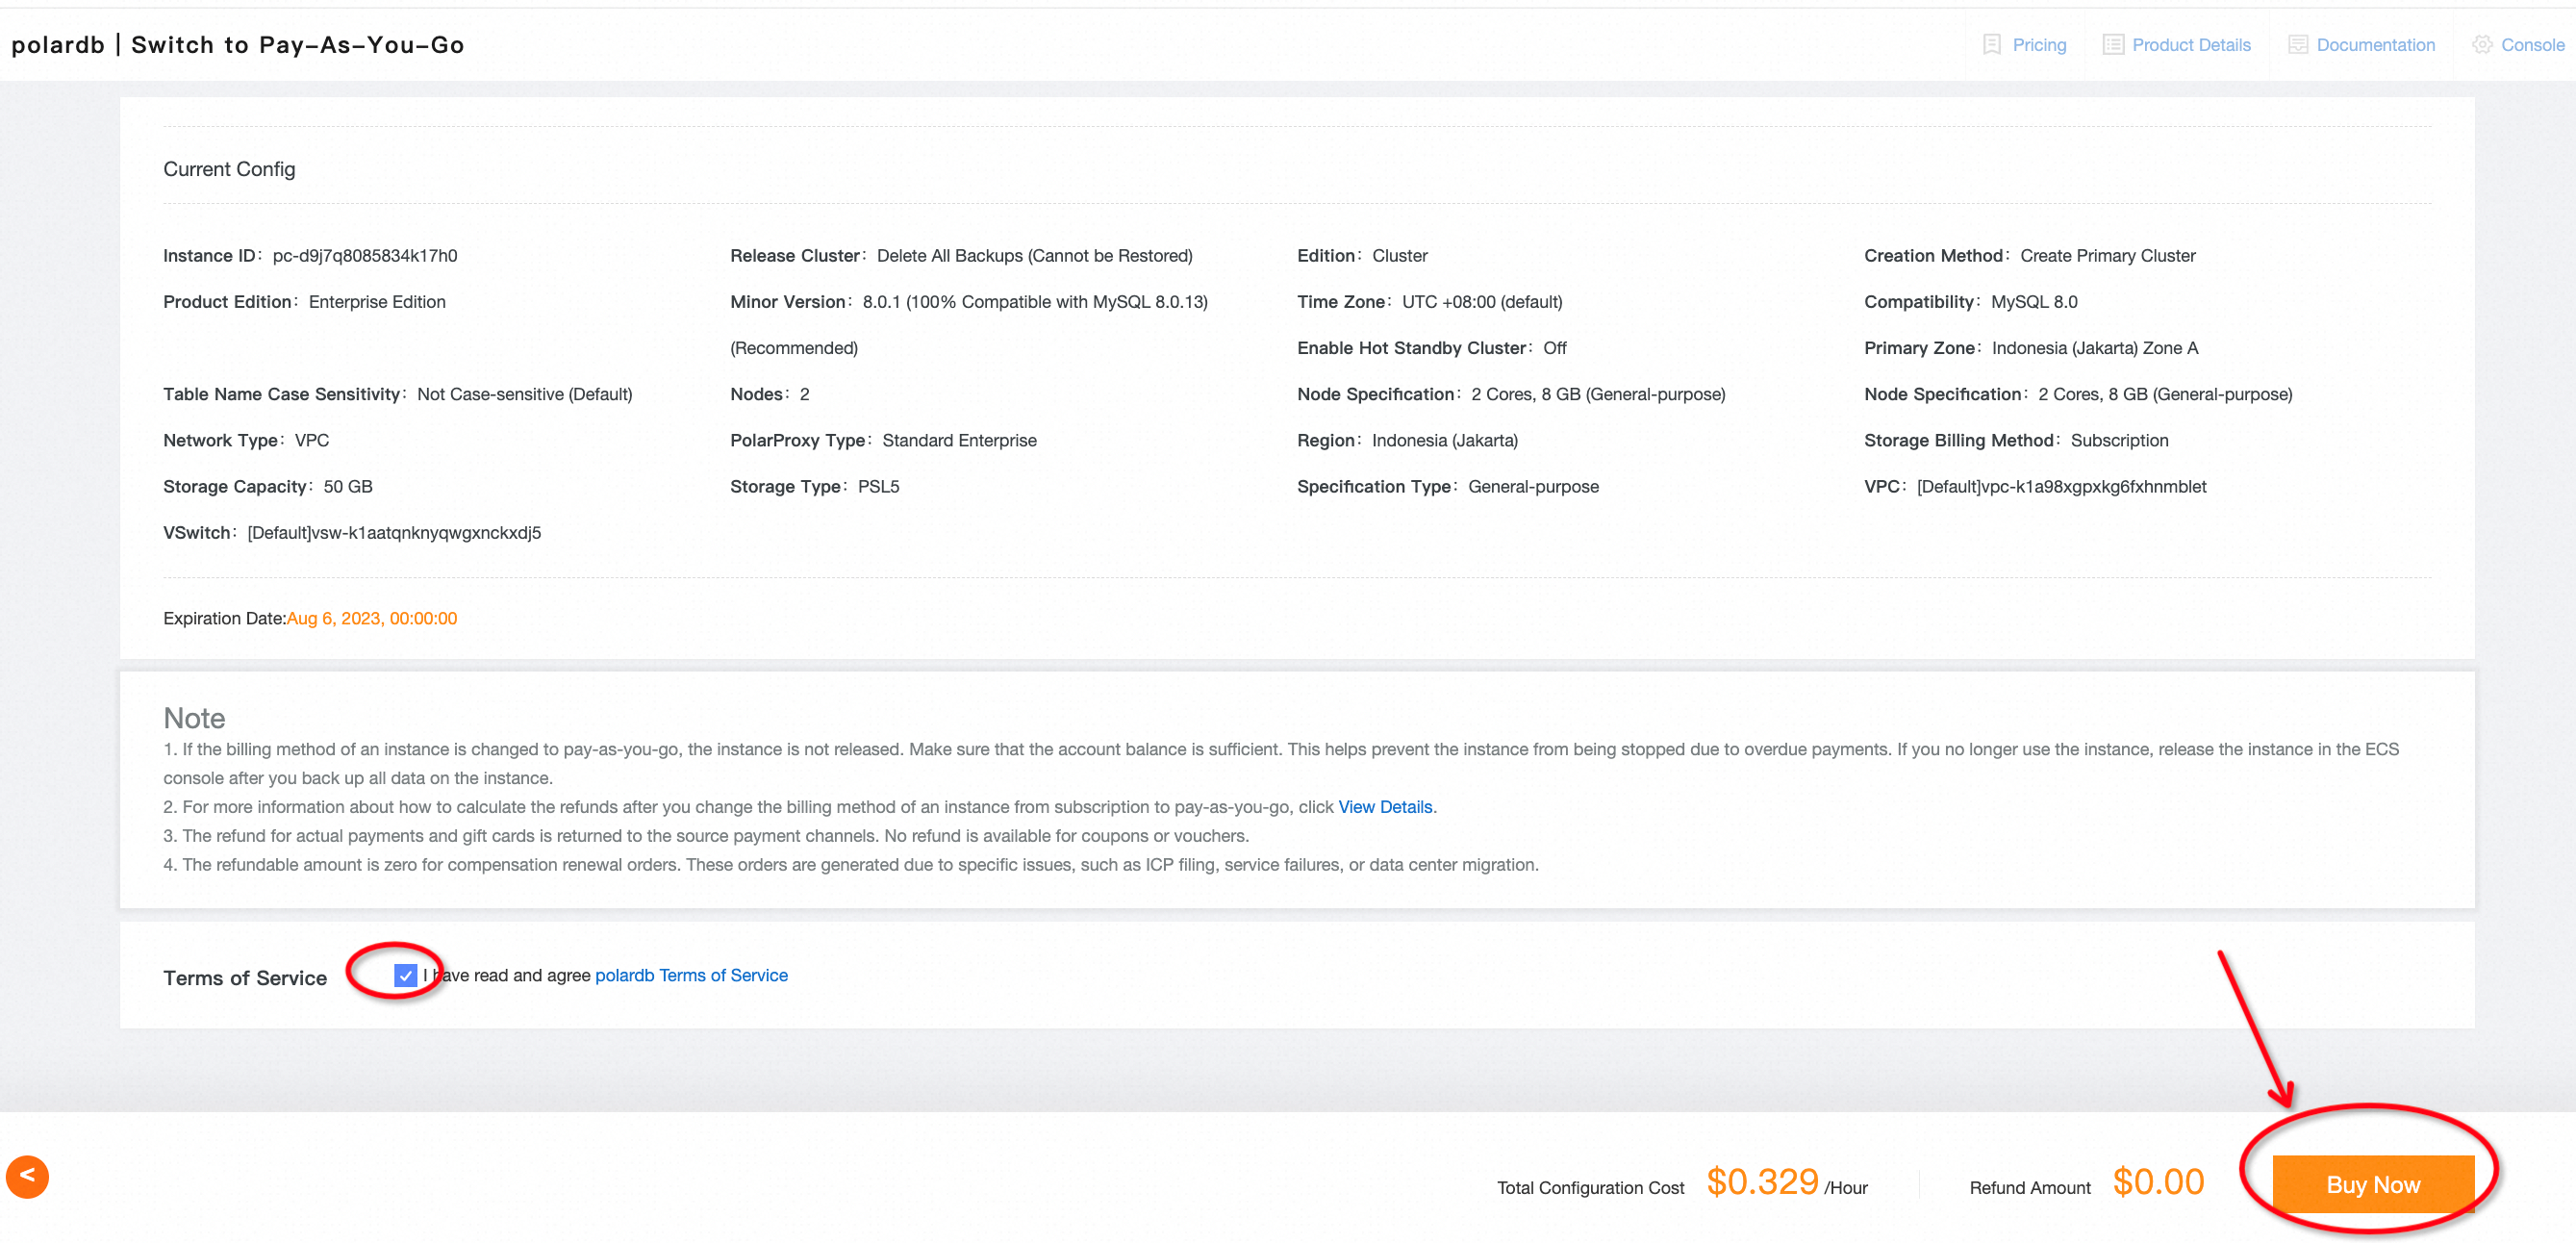Click the Time Zone UTC +08:00 value
This screenshot has width=2576, height=1243.
(1482, 302)
